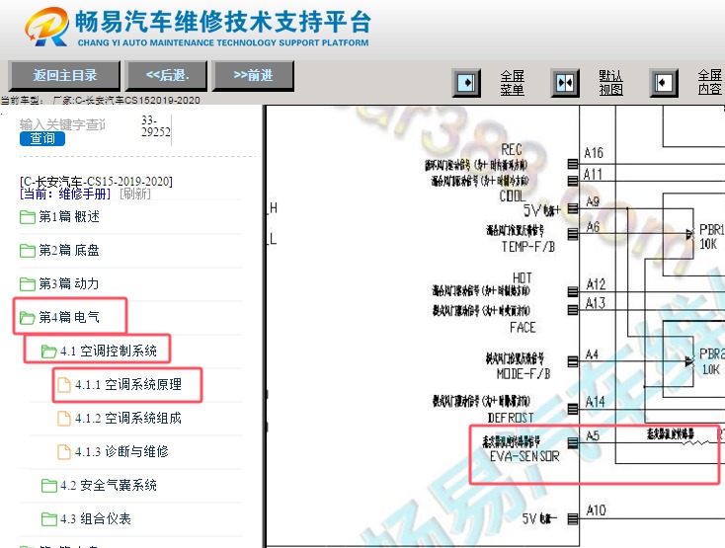Collapse 4.1 空调控制系统 folder
This screenshot has width=725, height=548.
click(109, 352)
